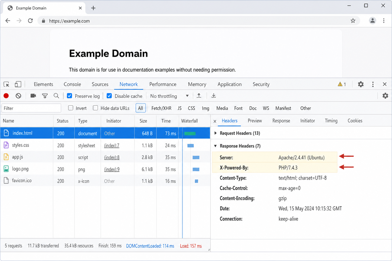
Task: Open a new browser tab
Action: pos(93,8)
